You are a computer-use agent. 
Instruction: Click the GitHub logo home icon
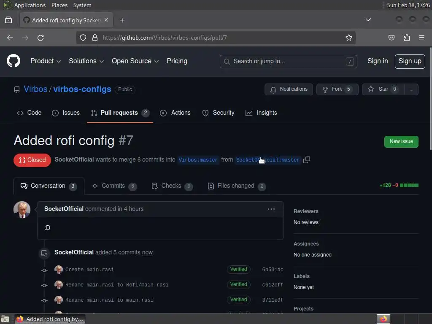tap(13, 61)
